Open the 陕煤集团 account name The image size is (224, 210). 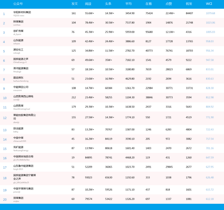point(18,22)
